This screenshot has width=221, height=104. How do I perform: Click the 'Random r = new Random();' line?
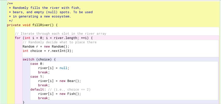click(x=46, y=46)
